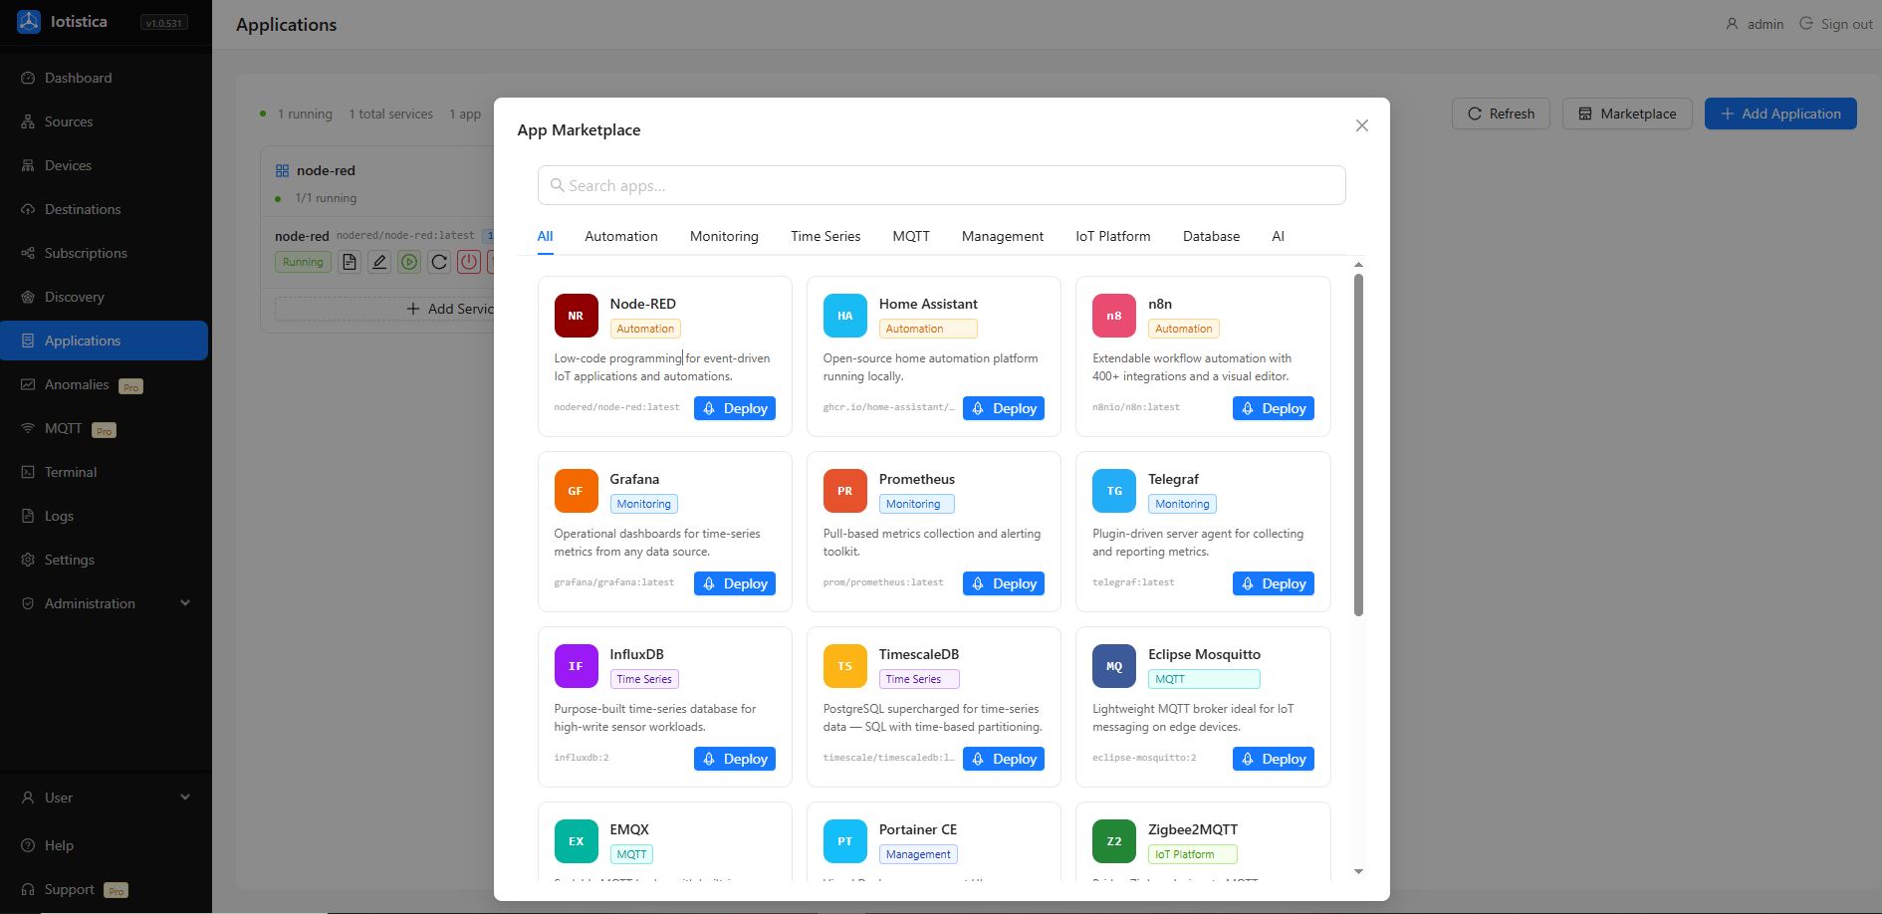Viewport: 1882px width, 914px height.
Task: Open Subscriptions in the sidebar
Action: point(105,253)
